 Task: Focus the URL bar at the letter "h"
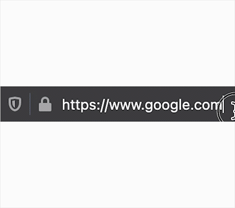click(65, 104)
